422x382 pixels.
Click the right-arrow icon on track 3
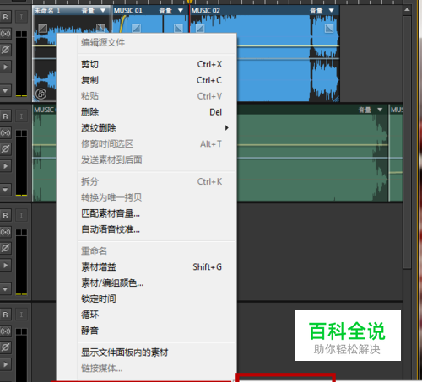[x=5, y=265]
